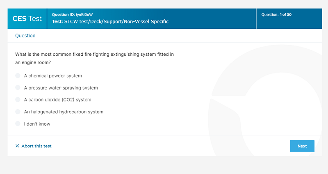
Task: Click the fire fighting question text
Action: pyautogui.click(x=95, y=58)
